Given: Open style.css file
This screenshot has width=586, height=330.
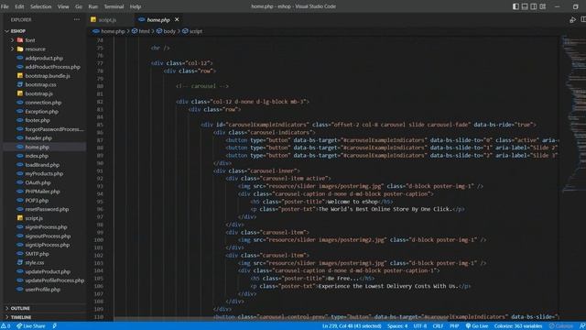Looking at the screenshot, I should [35, 263].
